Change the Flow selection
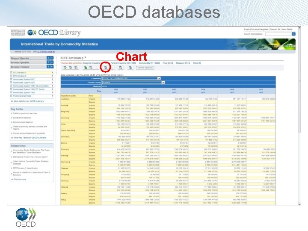 pos(168,63)
